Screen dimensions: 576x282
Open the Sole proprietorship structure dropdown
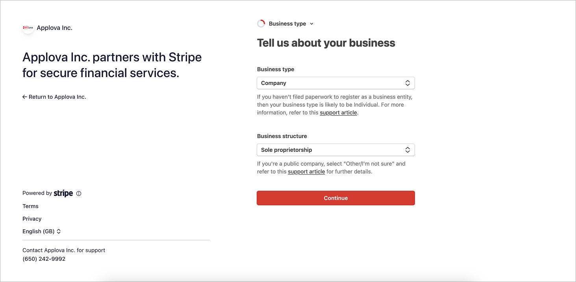(336, 150)
